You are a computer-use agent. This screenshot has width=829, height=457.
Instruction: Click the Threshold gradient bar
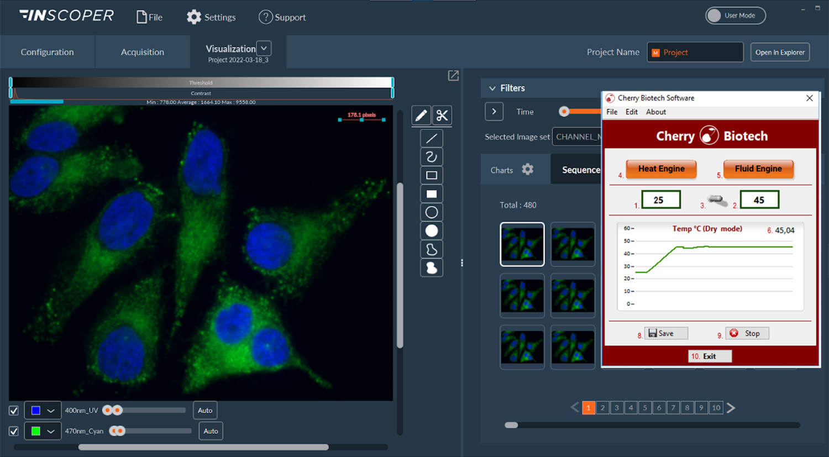201,82
